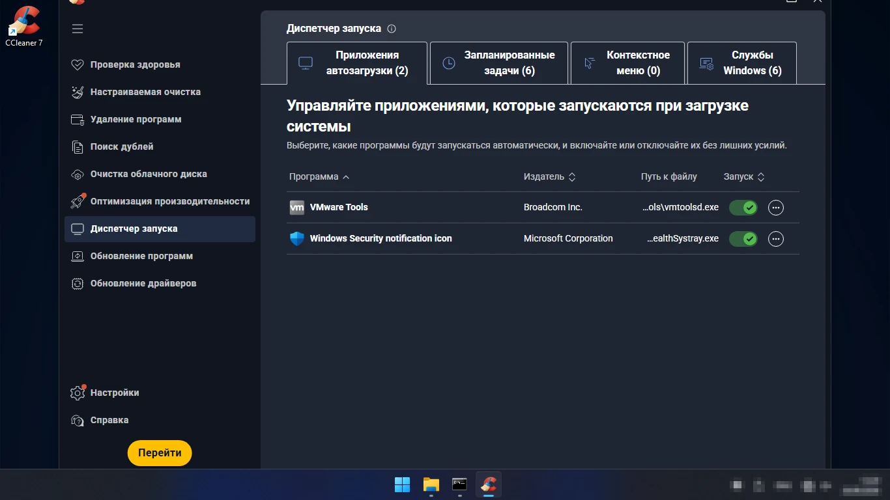The height and width of the screenshot is (500, 890).
Task: Disable startup for VMware Tools
Action: click(x=743, y=207)
